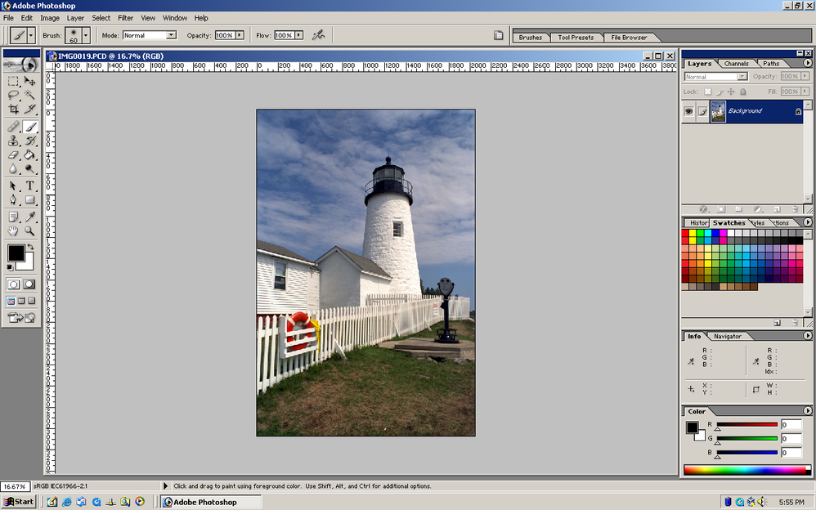Open the Tool Presets well tab
The image size is (816, 510).
pos(576,38)
